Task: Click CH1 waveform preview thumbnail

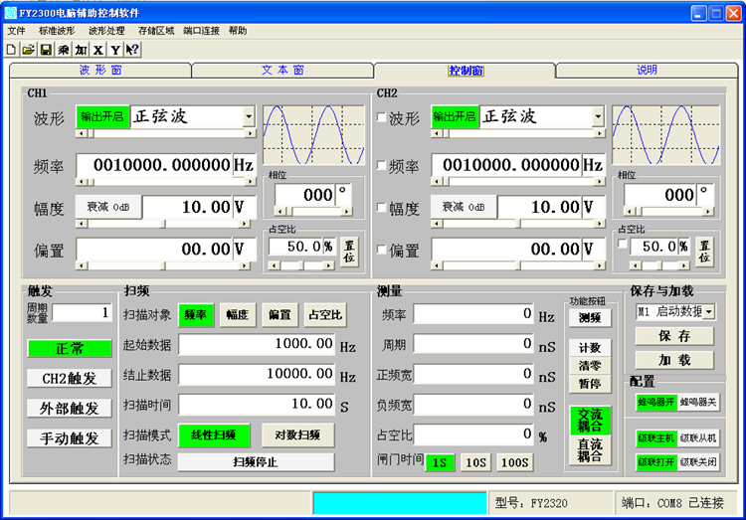Action: tap(313, 135)
